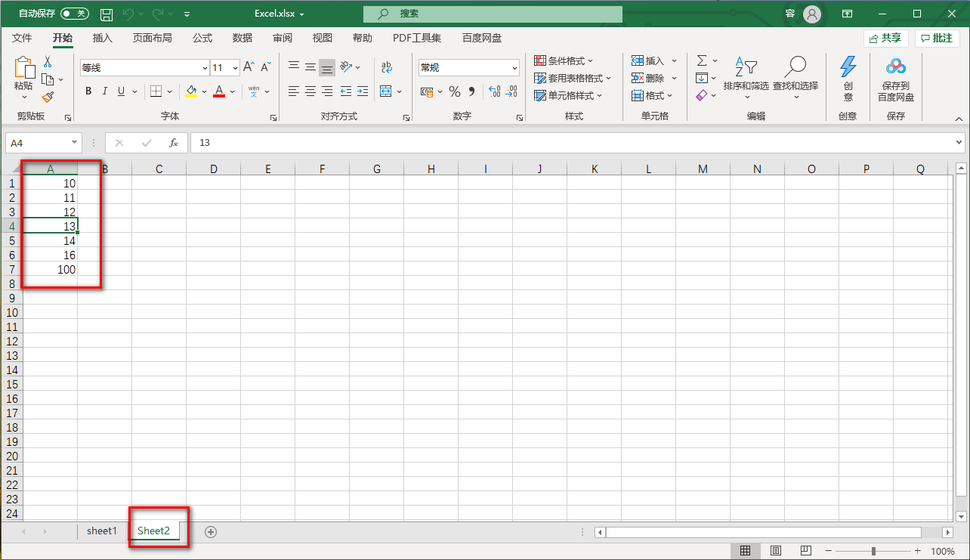
Task: Open Cell Styles dropdown
Action: (568, 95)
